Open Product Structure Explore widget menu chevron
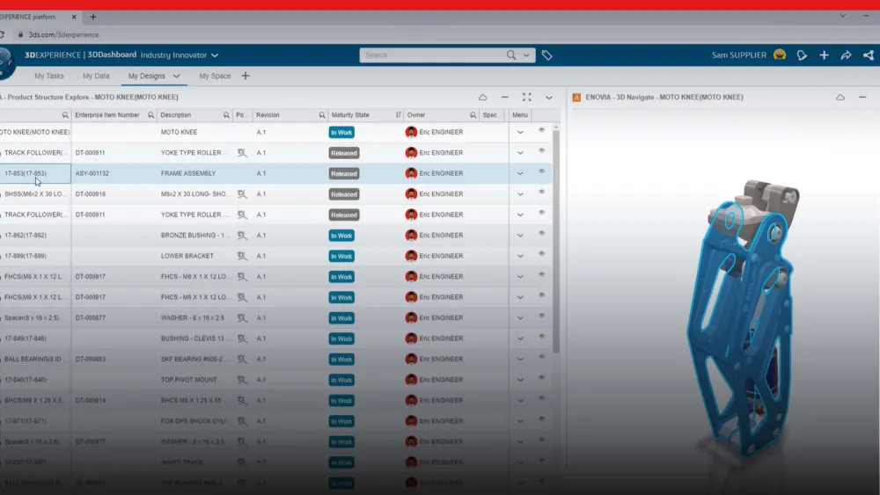The height and width of the screenshot is (495, 880). [549, 97]
